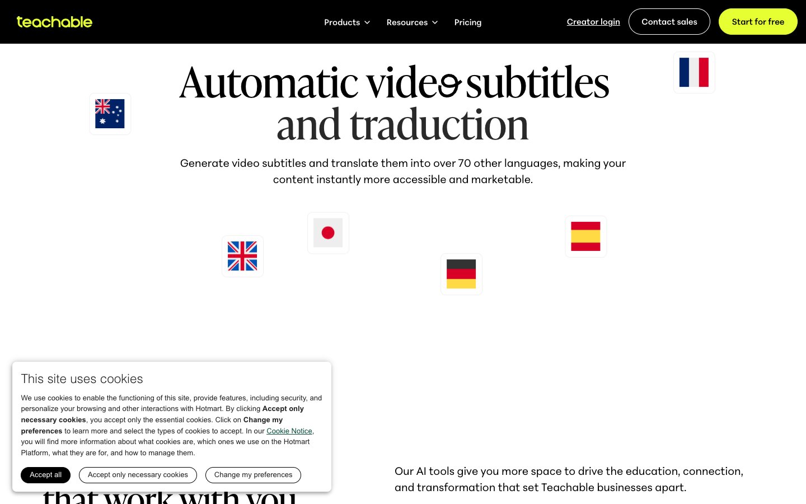Choose Accept only necessary cookies
This screenshot has height=504, width=806.
(x=138, y=475)
